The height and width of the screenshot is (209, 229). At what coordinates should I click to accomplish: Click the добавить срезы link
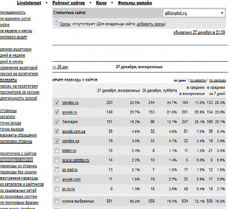point(151,24)
